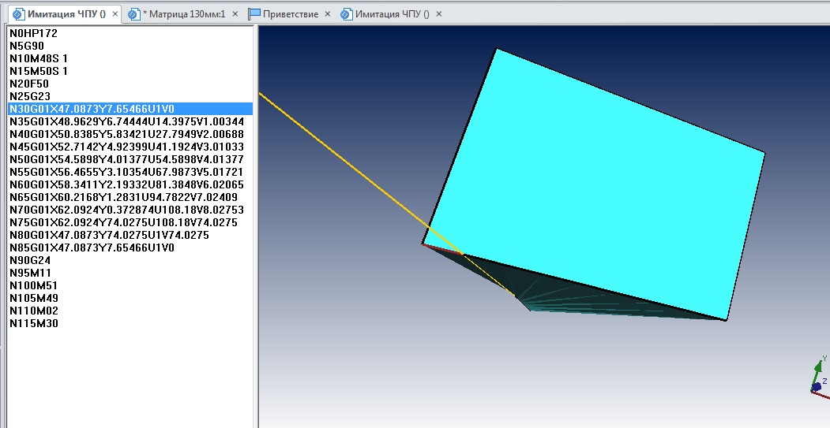Click the Матрица 130мм:1 tab document icon
The width and height of the screenshot is (830, 428).
[134, 14]
